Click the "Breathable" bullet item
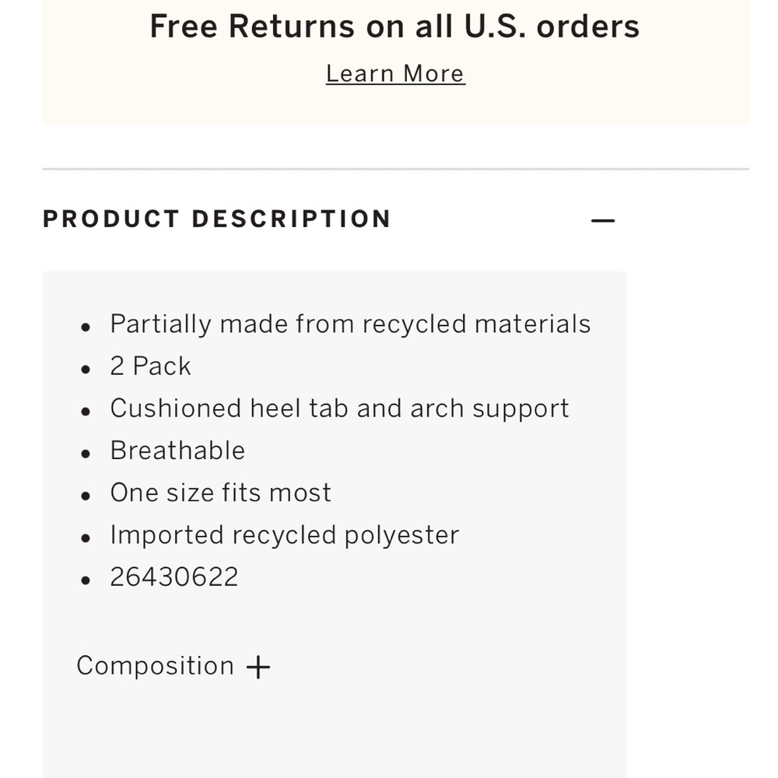Screen dimensions: 778x778 coord(177,450)
